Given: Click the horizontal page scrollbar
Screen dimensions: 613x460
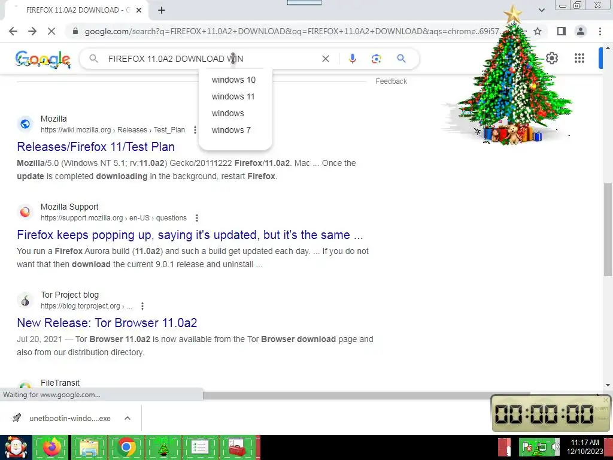Looking at the screenshot, I should click(x=366, y=395).
